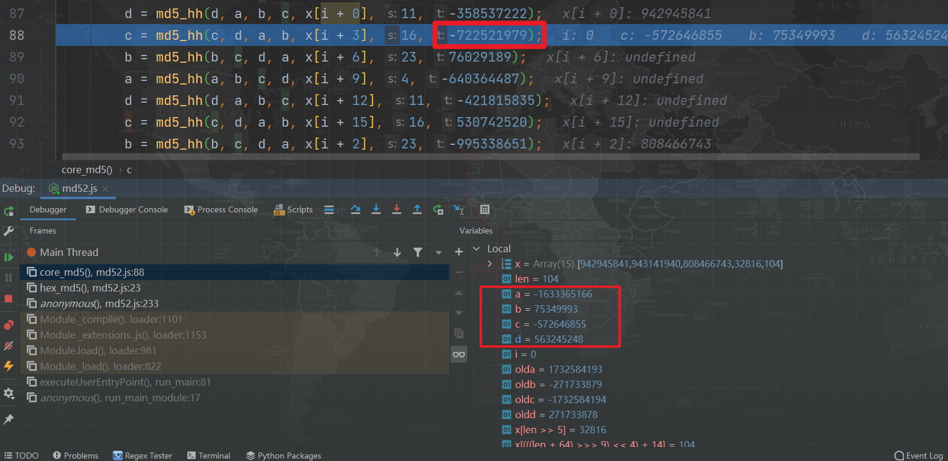Open the Python Packages tool window
This screenshot has height=461, width=948.
point(284,456)
